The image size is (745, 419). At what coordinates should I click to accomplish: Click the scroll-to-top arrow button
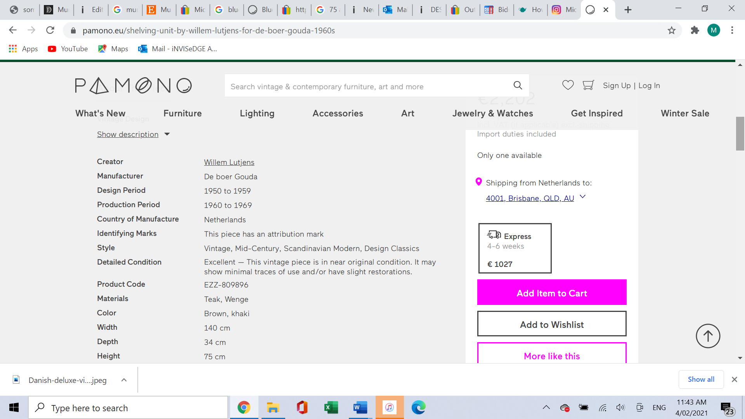(x=708, y=336)
